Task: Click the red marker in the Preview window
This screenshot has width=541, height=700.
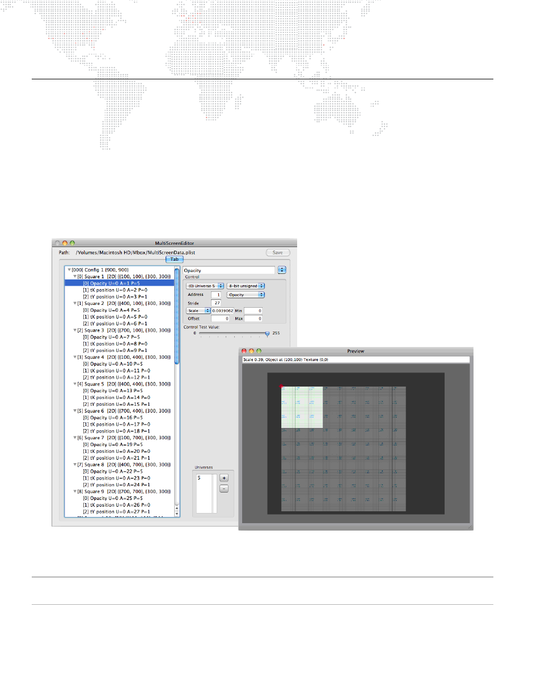Action: (281, 387)
